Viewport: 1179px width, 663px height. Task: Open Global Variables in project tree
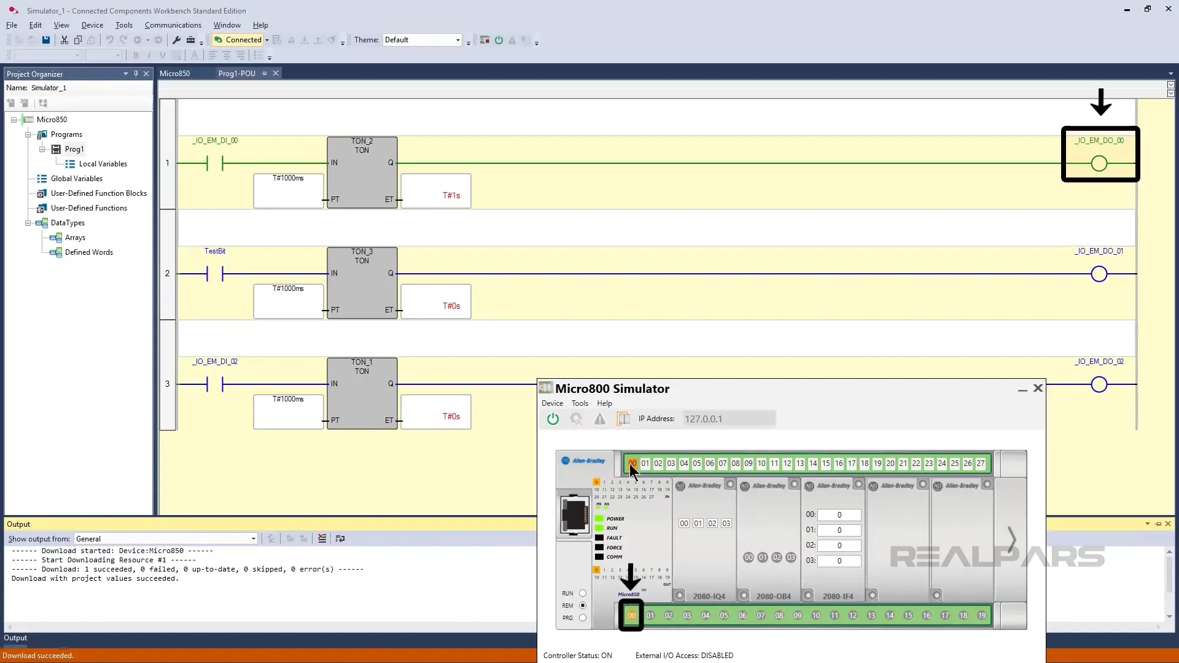click(76, 179)
